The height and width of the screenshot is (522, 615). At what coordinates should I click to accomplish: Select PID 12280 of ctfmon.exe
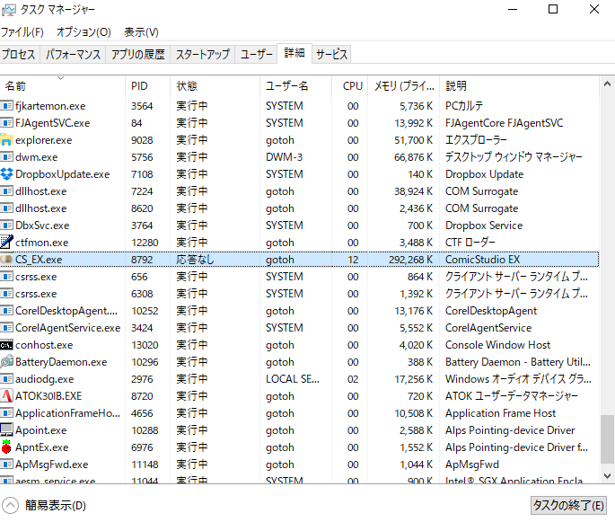pos(145,243)
